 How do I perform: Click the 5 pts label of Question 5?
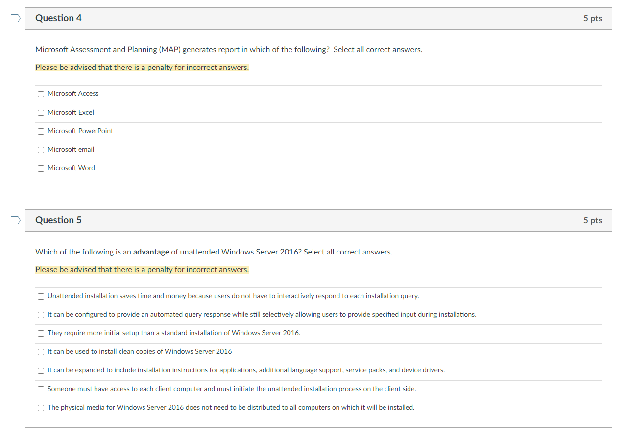point(592,220)
